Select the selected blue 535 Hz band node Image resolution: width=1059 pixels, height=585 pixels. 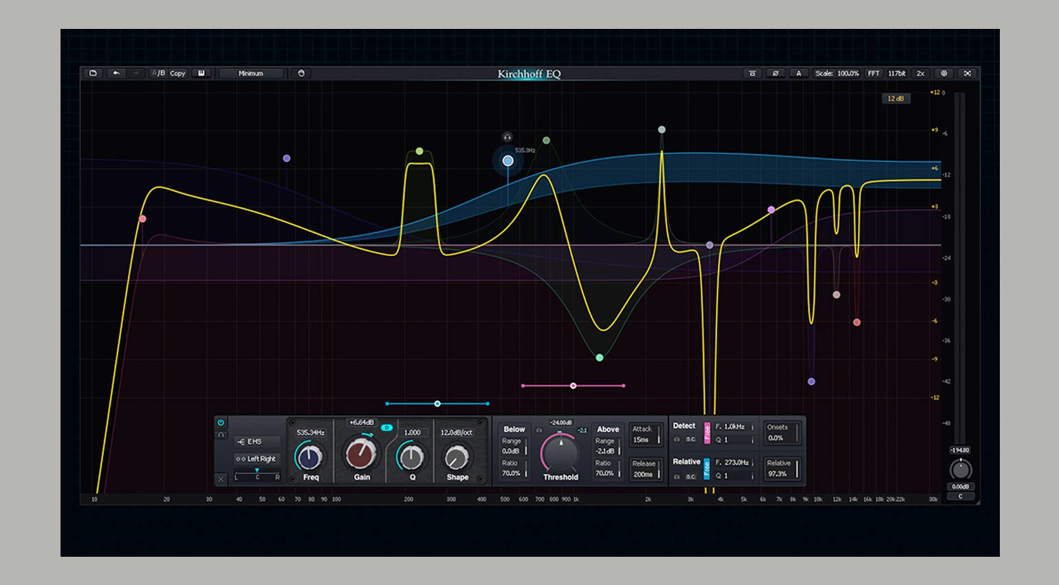click(x=507, y=160)
